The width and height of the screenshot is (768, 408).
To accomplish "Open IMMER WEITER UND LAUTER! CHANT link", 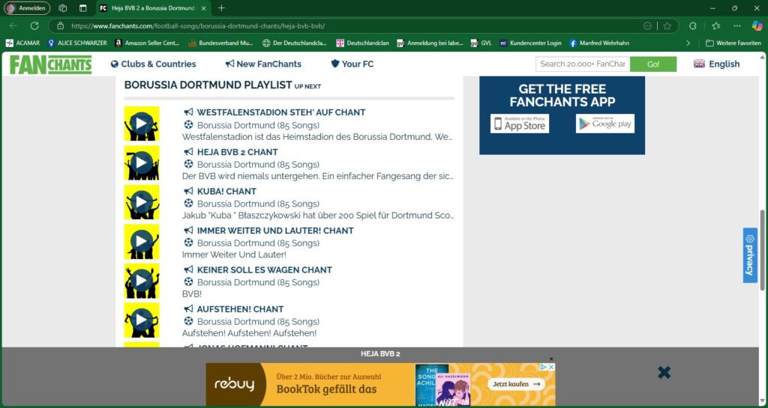I will [x=275, y=231].
